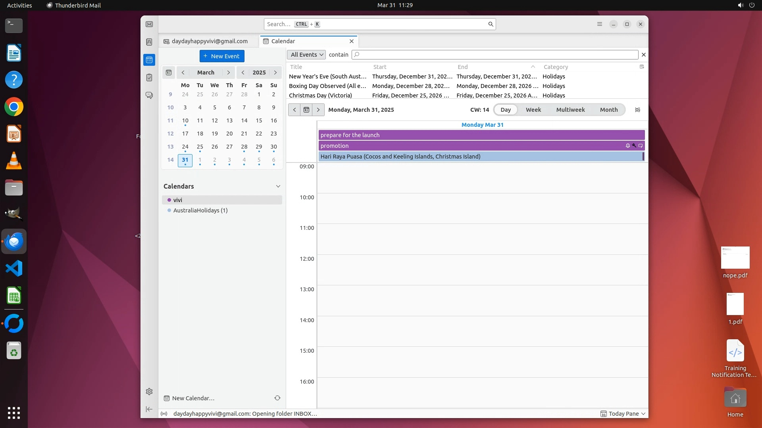Toggle vivi calendar visibility dot
The width and height of the screenshot is (762, 428).
pos(169,200)
